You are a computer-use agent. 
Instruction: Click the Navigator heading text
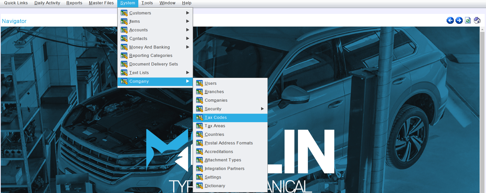pos(14,21)
